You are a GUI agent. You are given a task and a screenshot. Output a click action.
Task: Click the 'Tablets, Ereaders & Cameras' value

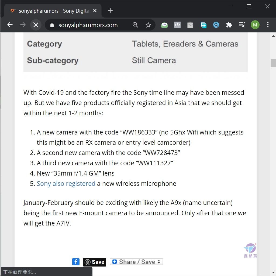(185, 44)
